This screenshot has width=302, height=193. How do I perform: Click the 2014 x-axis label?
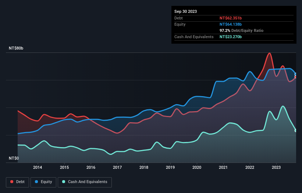tap(38, 167)
